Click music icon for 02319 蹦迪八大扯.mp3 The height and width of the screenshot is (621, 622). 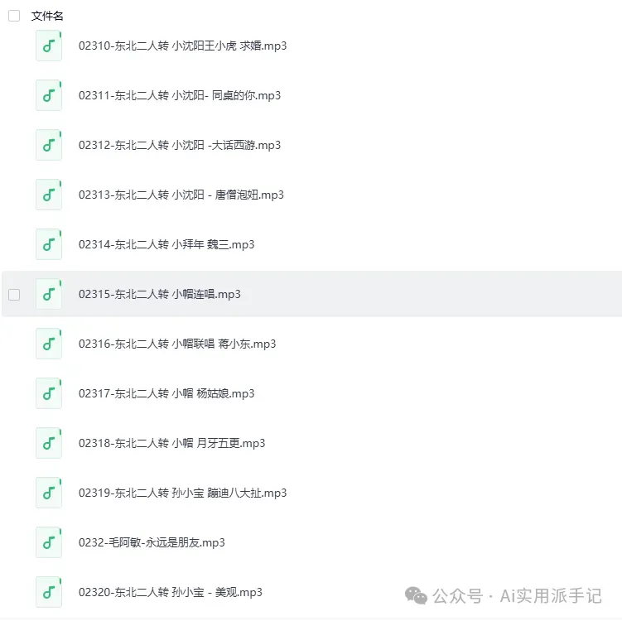[x=49, y=493]
